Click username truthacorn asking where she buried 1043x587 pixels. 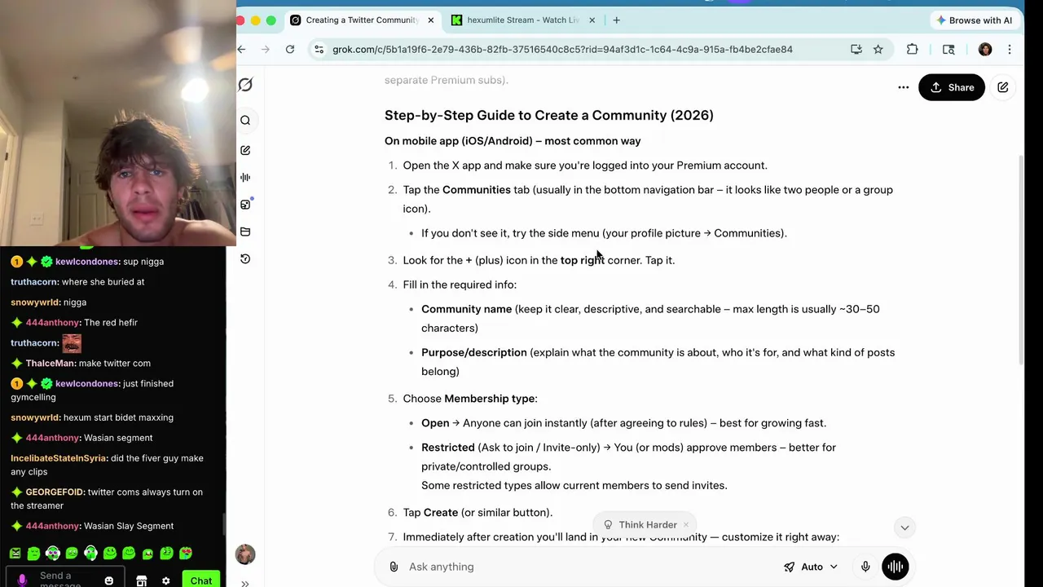coord(34,282)
